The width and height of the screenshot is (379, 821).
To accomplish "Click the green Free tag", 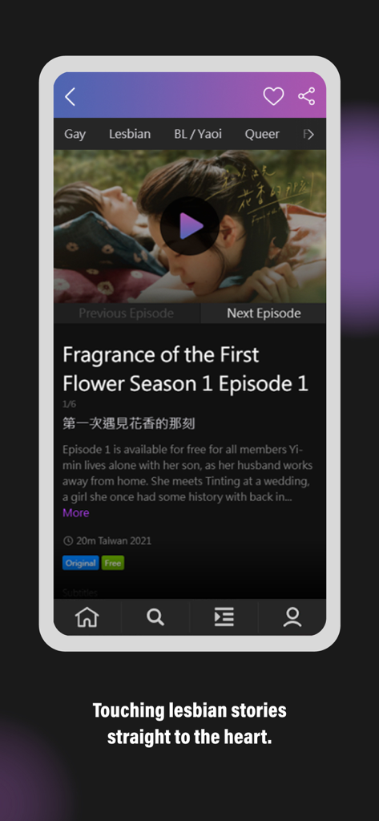I will pyautogui.click(x=112, y=563).
